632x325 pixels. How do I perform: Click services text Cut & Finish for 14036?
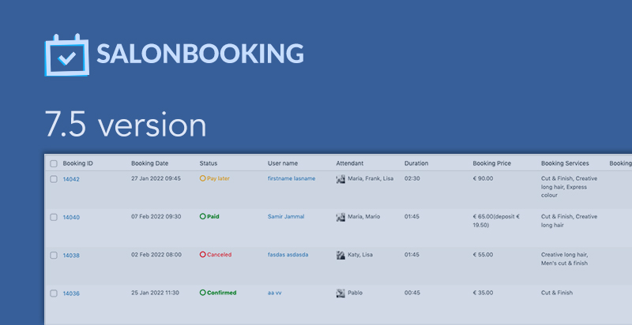pyautogui.click(x=557, y=293)
